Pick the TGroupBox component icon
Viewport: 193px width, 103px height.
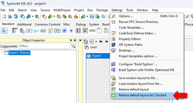point(99,31)
